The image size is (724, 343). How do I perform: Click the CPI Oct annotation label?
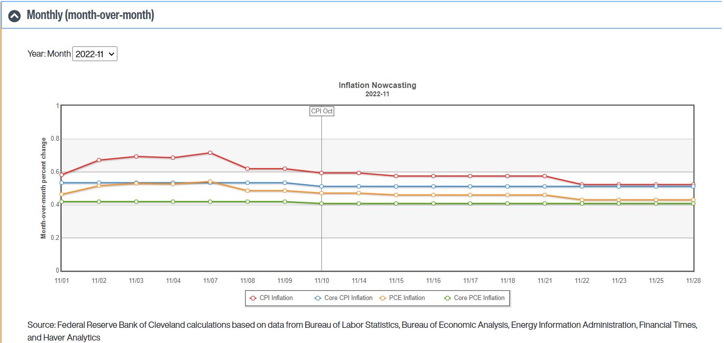point(321,111)
